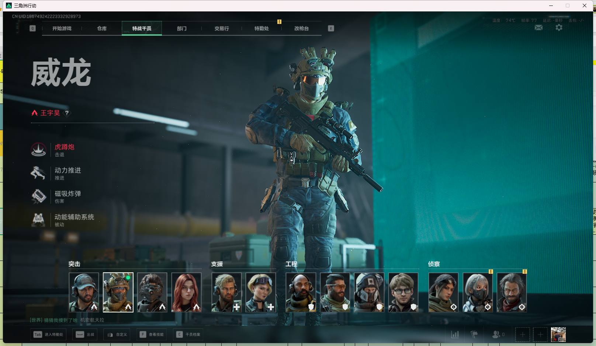The image size is (596, 346).
Task: Open settings via the gear icon
Action: [559, 28]
